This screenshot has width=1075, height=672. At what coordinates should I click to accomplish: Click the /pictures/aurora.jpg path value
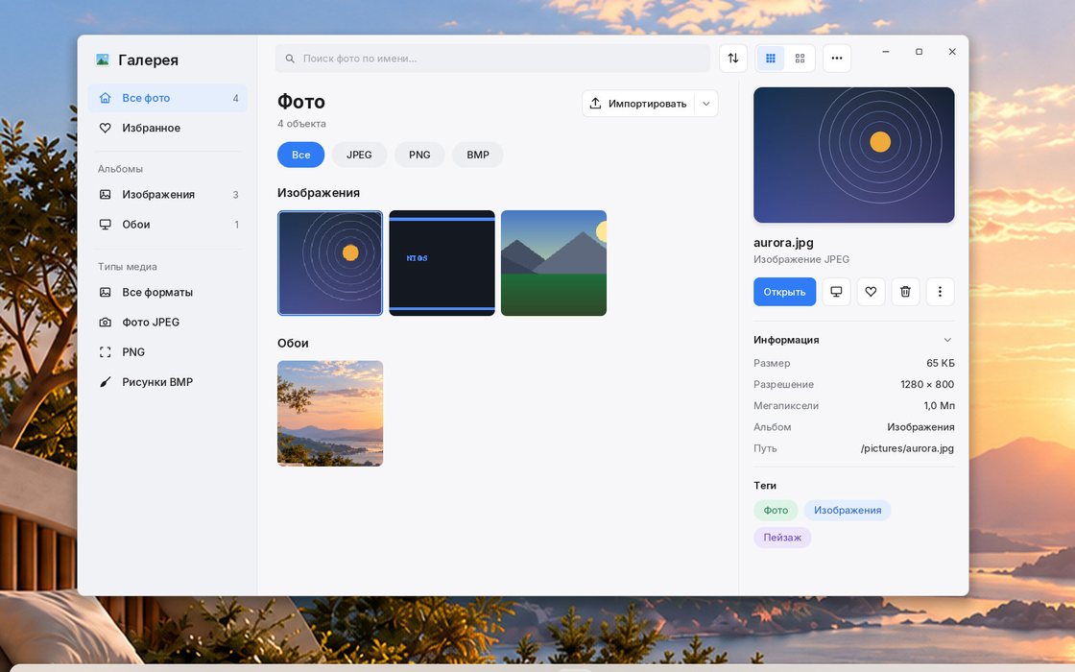907,448
